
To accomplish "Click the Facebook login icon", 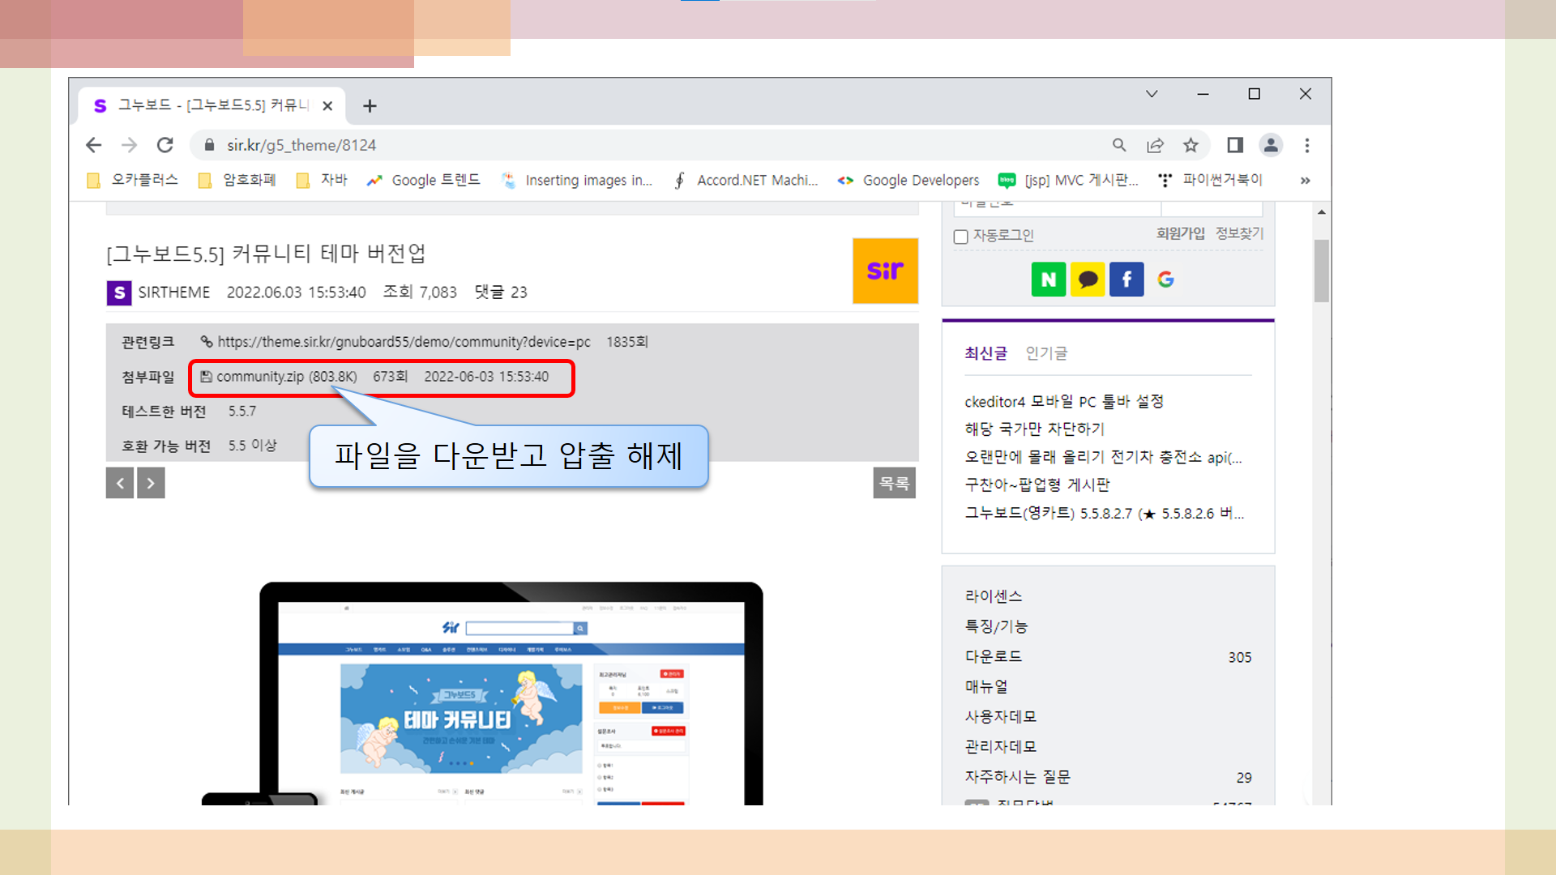I will 1126,280.
